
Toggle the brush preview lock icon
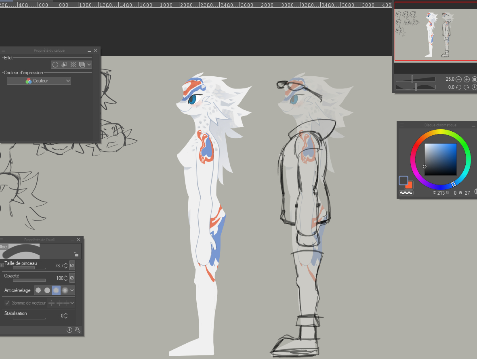click(76, 254)
